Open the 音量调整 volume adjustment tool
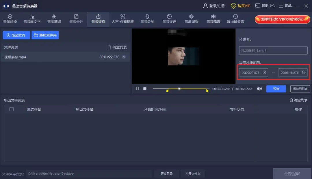 pyautogui.click(x=191, y=19)
